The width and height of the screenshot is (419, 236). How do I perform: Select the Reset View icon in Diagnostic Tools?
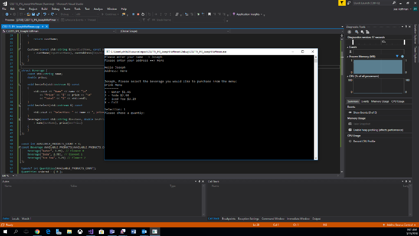[x=368, y=32]
